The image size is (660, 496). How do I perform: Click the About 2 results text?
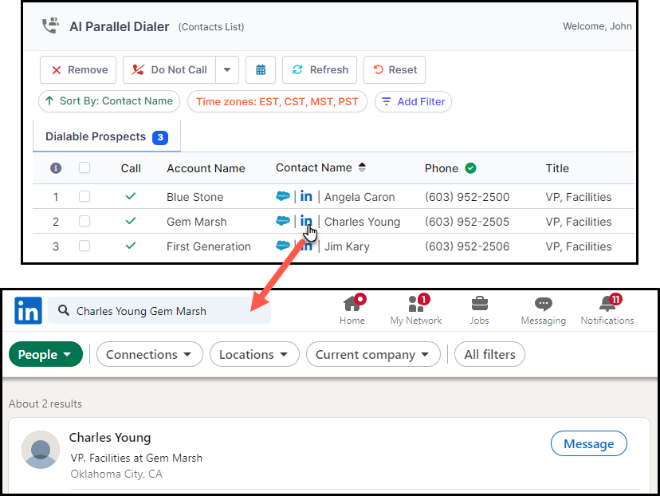pyautogui.click(x=45, y=403)
